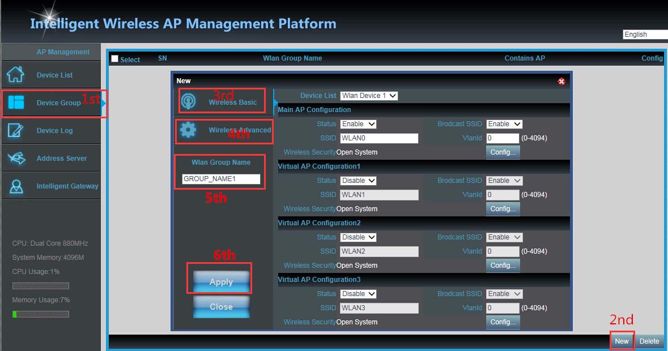Click Config for Virtual AP Configuration2
The height and width of the screenshot is (351, 668).
click(x=503, y=265)
